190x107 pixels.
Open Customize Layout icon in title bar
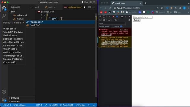(94, 2)
